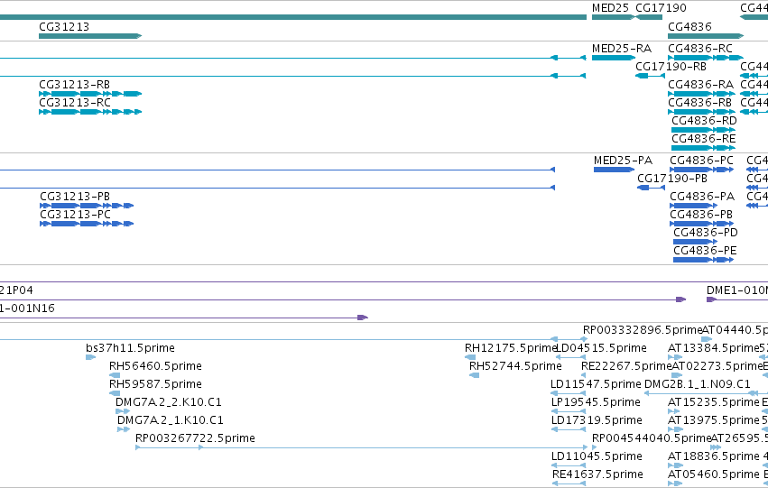Click the CG31213-PB protein feature
This screenshot has width=768, height=488.
(x=87, y=206)
